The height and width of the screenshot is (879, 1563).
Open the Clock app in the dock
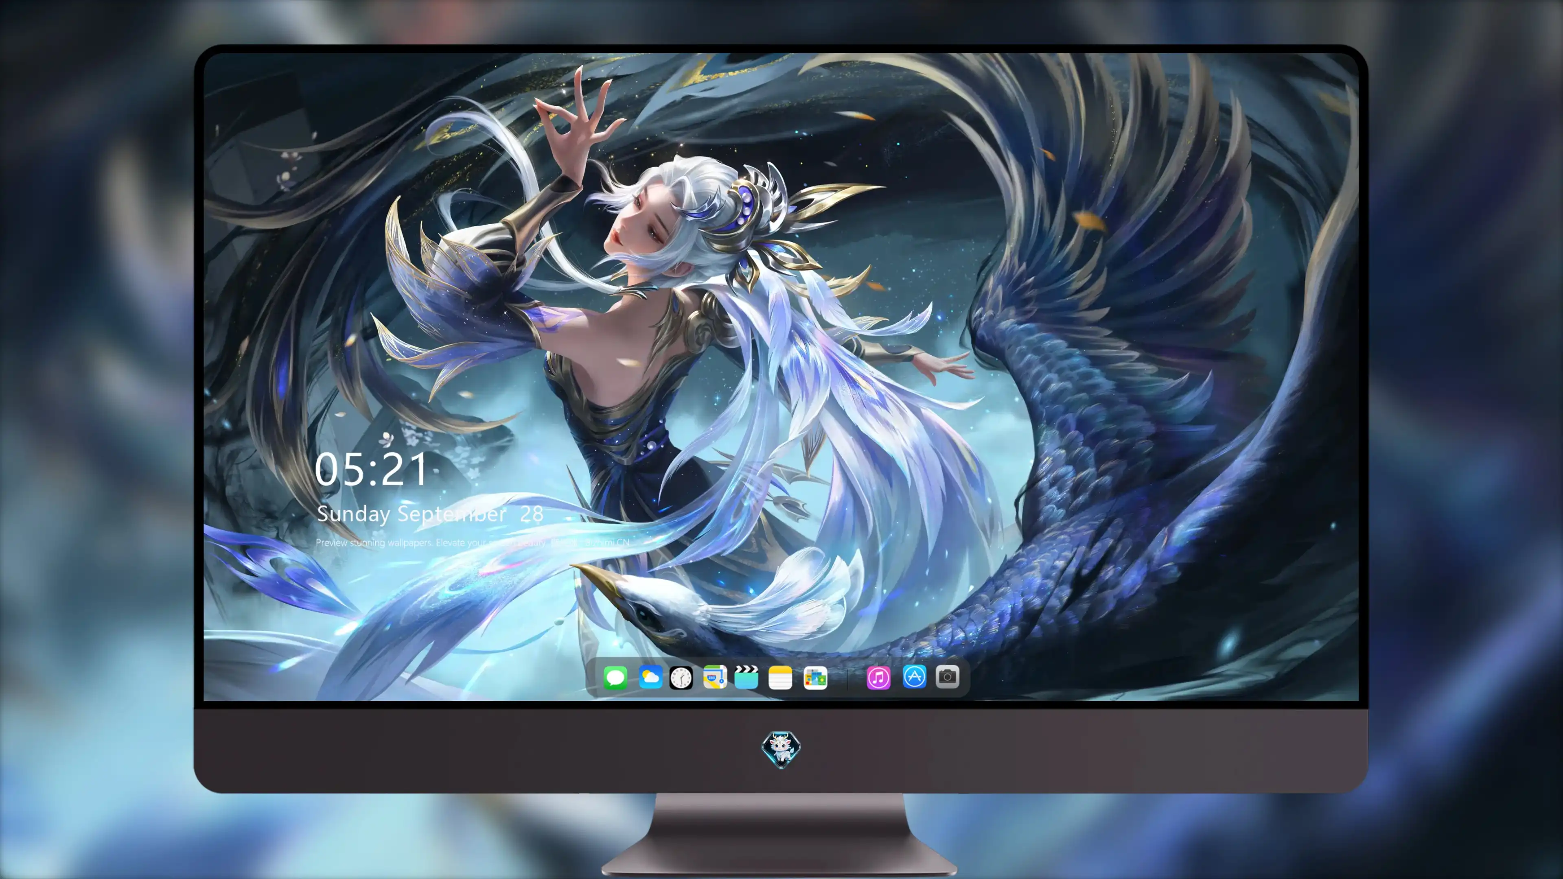(681, 678)
